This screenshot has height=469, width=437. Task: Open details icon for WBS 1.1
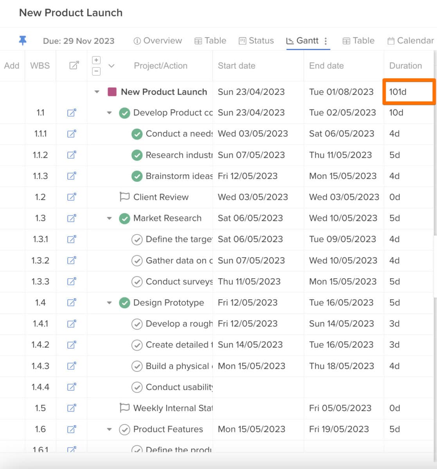click(72, 113)
